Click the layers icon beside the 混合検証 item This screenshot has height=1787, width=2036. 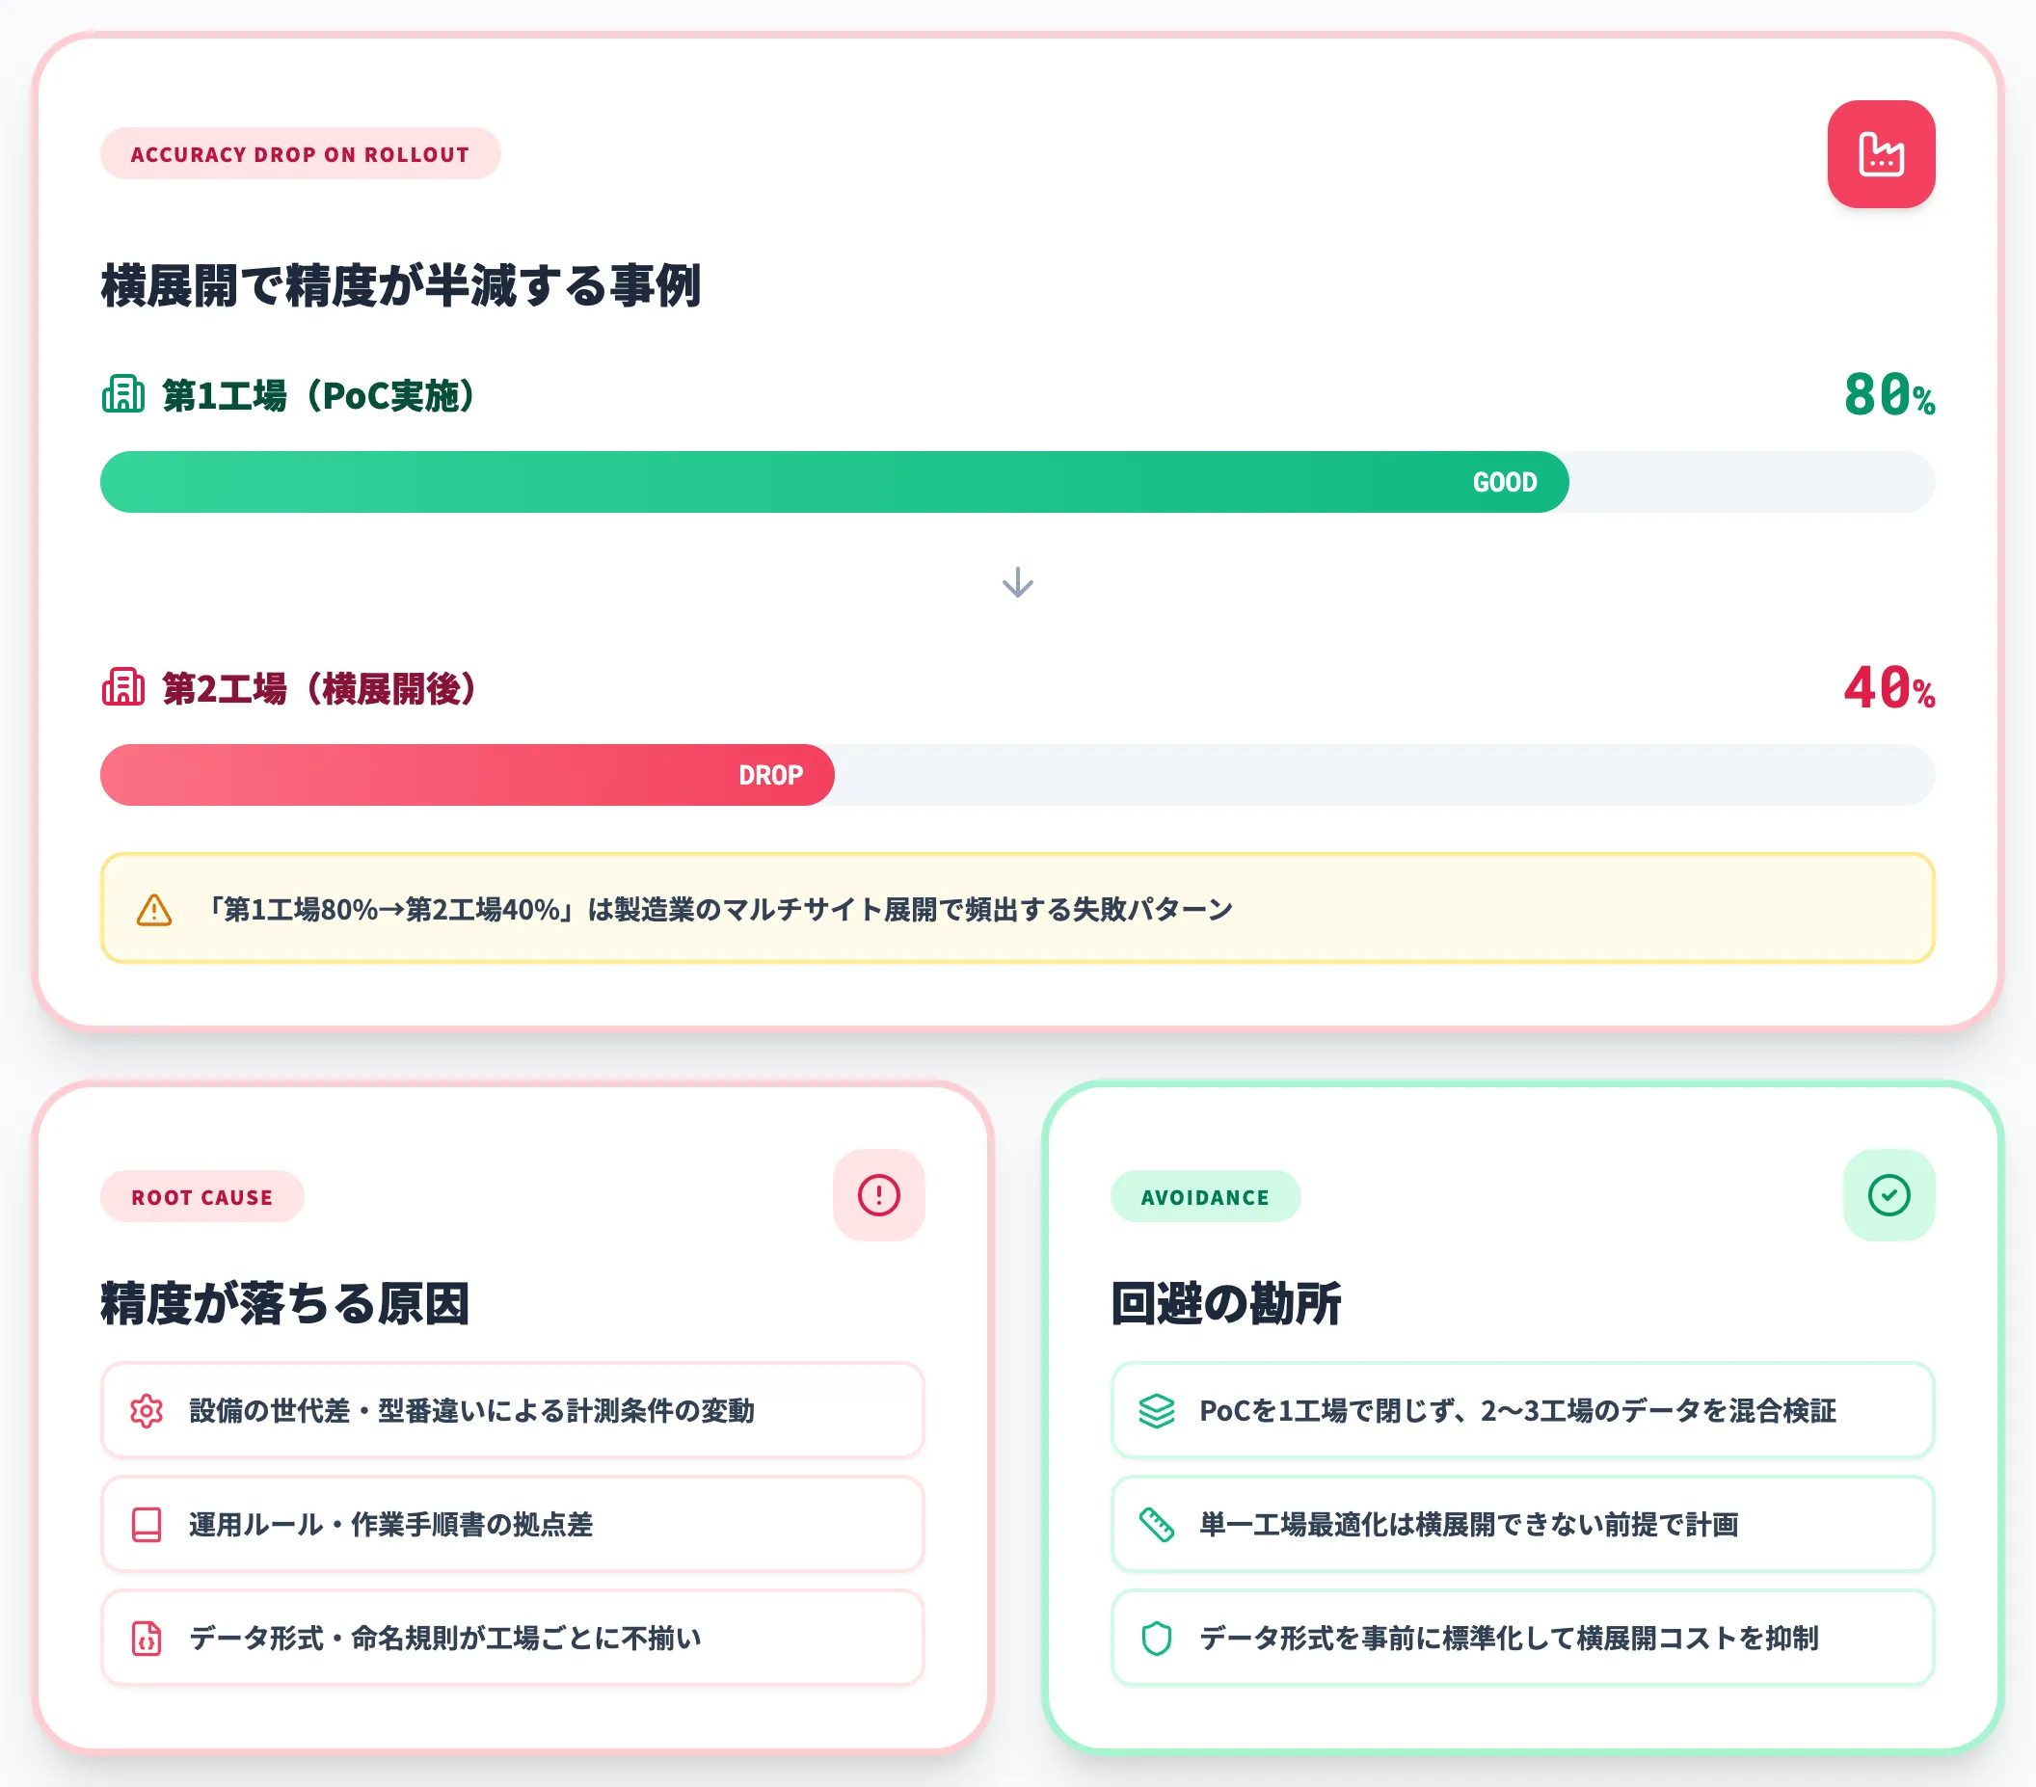[x=1157, y=1410]
